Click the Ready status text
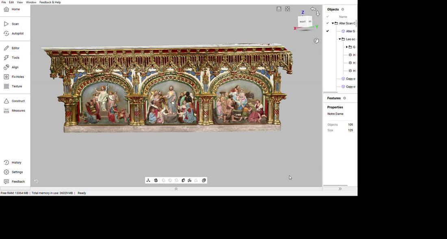Image resolution: width=447 pixels, height=239 pixels. (82, 193)
